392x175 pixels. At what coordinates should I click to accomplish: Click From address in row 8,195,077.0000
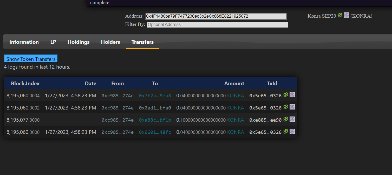[x=117, y=120]
